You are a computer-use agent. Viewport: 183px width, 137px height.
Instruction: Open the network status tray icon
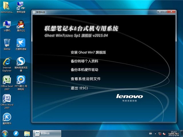(160, 134)
